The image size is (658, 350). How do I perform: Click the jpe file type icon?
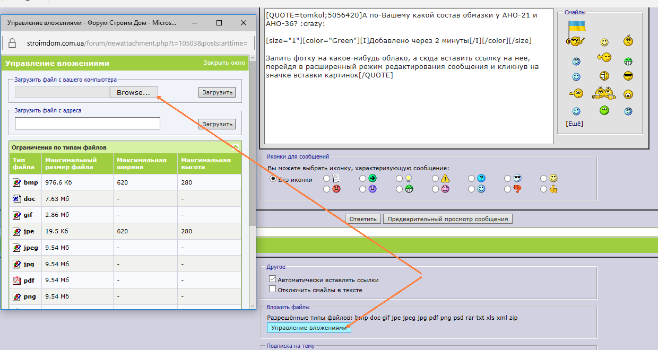tap(16, 232)
